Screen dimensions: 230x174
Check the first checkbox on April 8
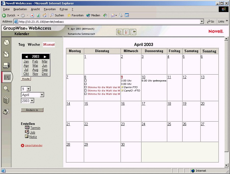(x=85, y=80)
